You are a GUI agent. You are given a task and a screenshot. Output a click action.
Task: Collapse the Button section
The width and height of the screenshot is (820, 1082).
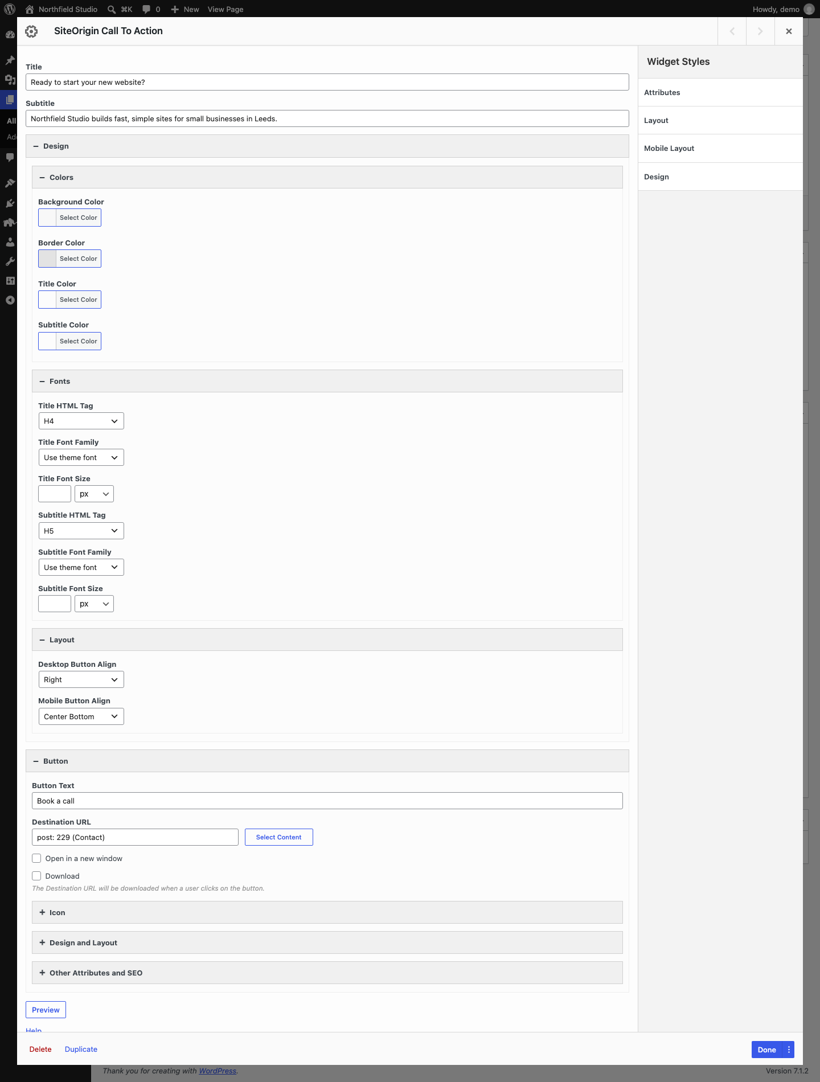click(x=327, y=761)
